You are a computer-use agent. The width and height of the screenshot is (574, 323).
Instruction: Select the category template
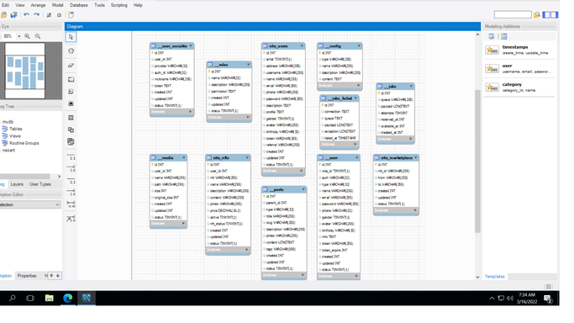[519, 87]
